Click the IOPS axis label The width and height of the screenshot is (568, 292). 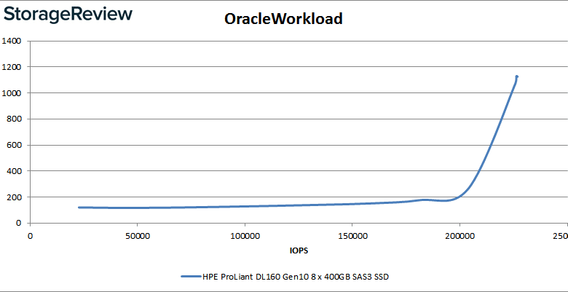[x=299, y=250]
